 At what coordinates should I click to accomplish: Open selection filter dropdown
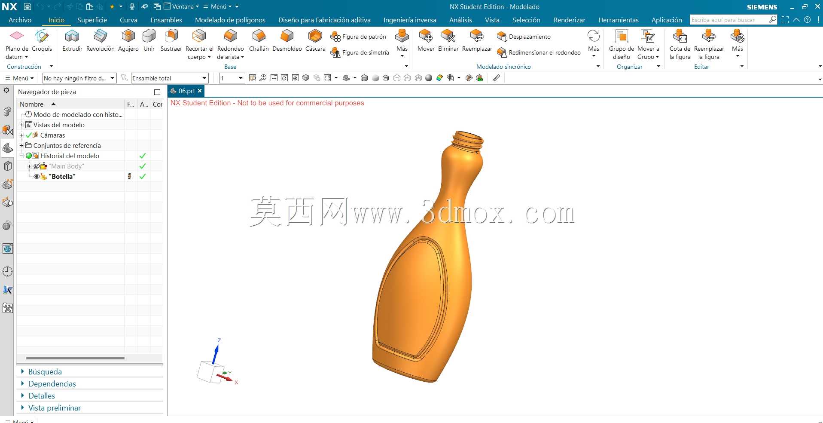(x=79, y=78)
